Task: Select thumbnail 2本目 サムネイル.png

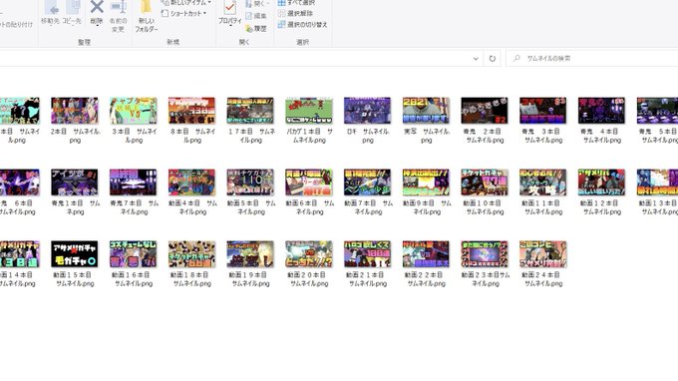Action: [x=75, y=111]
